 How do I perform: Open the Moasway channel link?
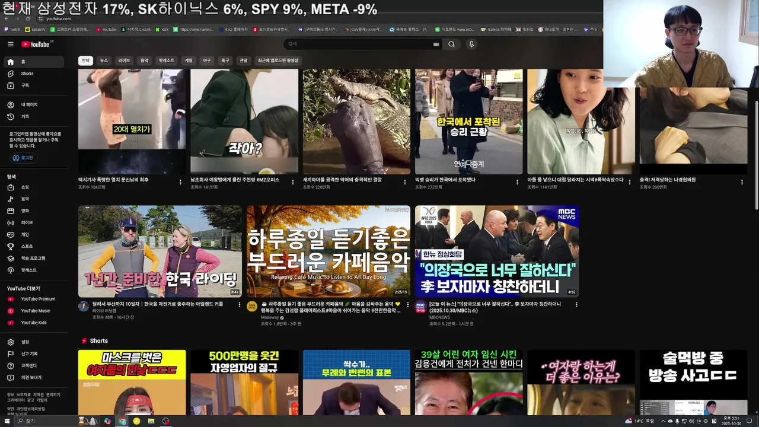[x=270, y=317]
